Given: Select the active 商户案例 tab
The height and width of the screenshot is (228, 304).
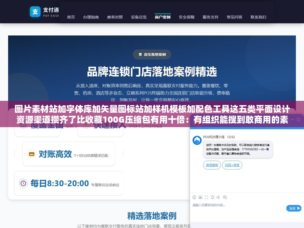Looking at the screenshot, I should (163, 17).
